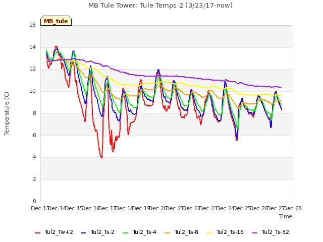Screen dimensions: 323x242
Task: Click the y-axis value 16
Action: coord(32,25)
